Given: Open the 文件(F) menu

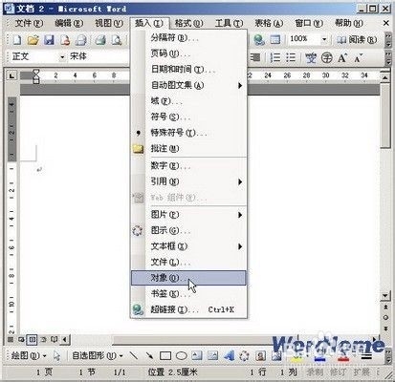Looking at the screenshot, I should coord(29,23).
